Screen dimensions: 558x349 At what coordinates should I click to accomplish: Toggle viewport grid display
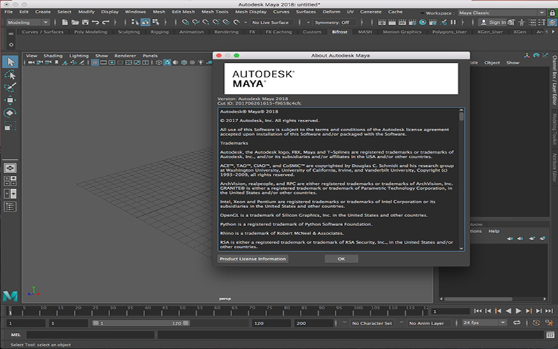(x=95, y=62)
